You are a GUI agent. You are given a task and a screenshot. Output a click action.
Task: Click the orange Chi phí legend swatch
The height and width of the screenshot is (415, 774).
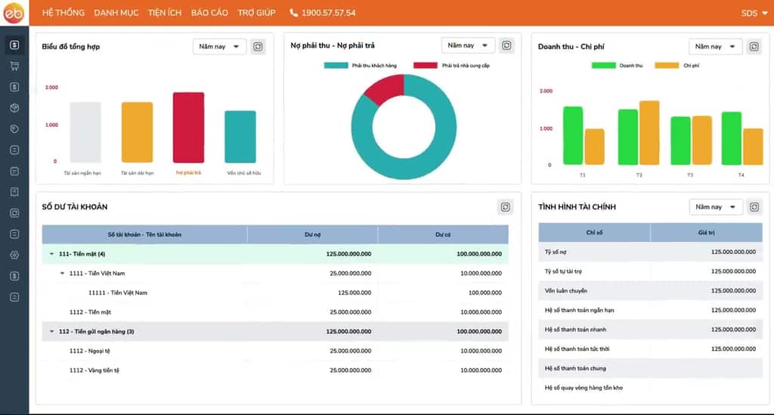(x=667, y=65)
